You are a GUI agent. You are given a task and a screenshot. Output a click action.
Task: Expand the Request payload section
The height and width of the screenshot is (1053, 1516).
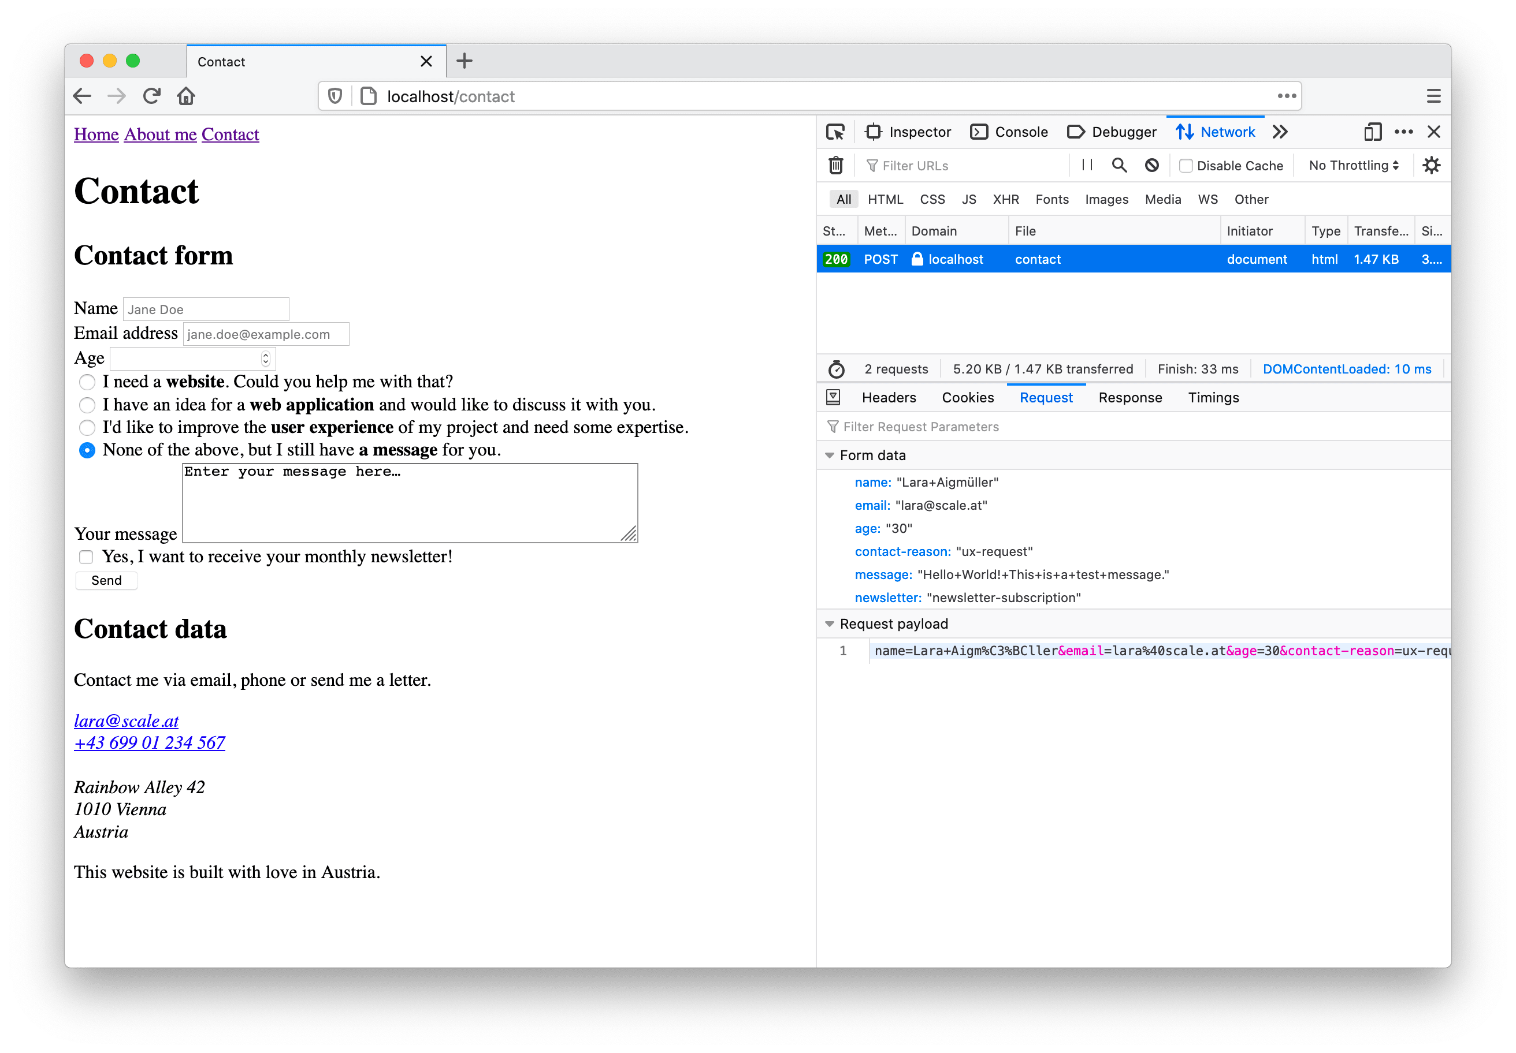pyautogui.click(x=831, y=623)
